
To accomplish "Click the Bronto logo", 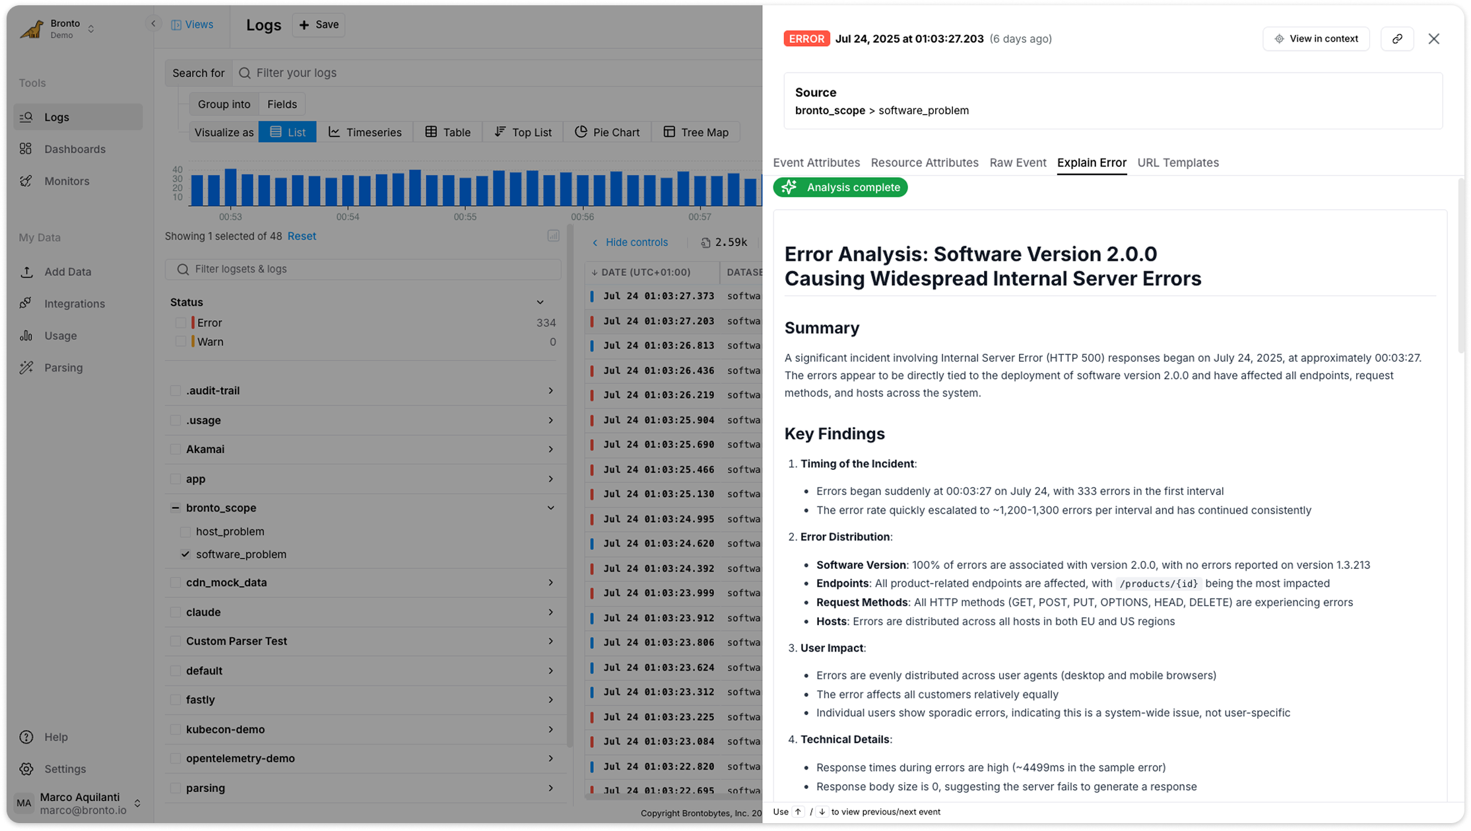I will (x=31, y=28).
